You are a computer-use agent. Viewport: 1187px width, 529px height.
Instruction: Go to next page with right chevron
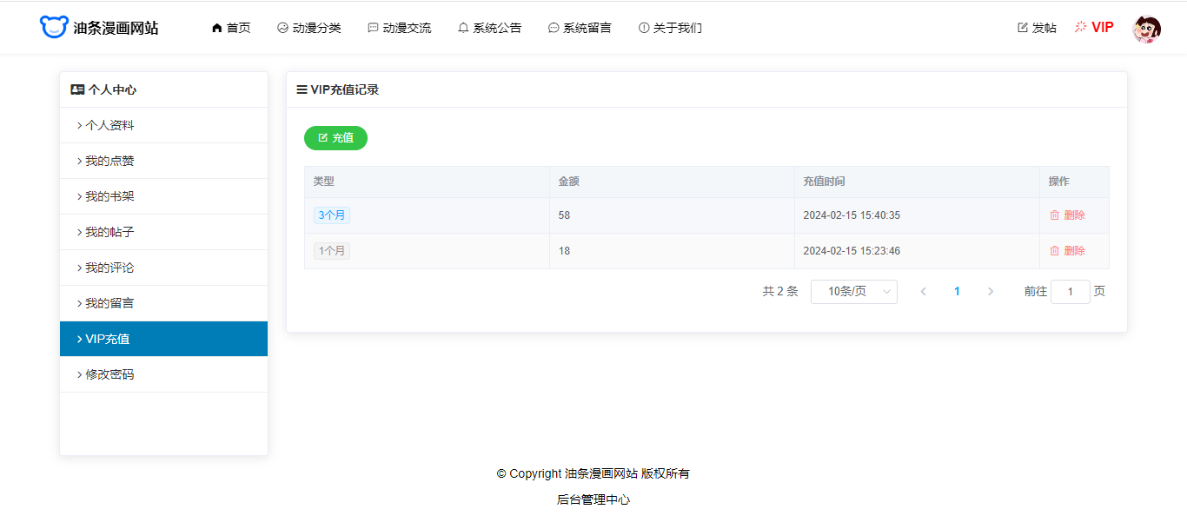point(991,292)
